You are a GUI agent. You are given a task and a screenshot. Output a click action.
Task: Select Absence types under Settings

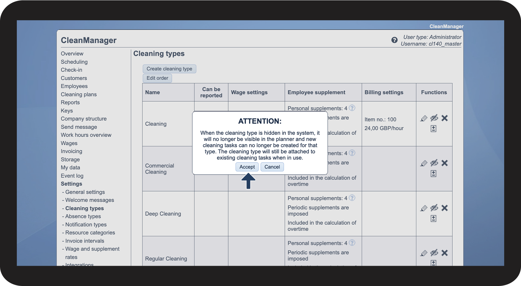click(x=83, y=216)
